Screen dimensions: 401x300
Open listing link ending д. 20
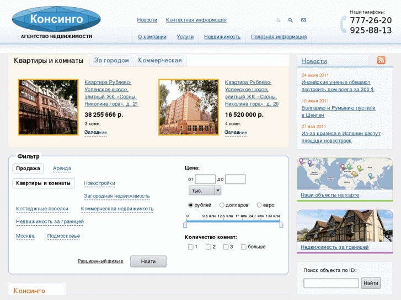coord(252,93)
